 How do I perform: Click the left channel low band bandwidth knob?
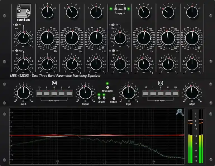[x=47, y=12]
